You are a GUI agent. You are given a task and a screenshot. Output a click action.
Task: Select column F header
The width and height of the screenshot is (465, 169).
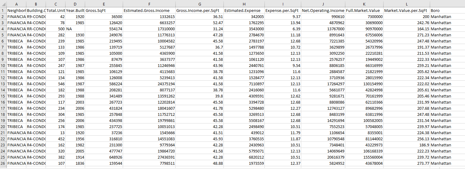149,4
